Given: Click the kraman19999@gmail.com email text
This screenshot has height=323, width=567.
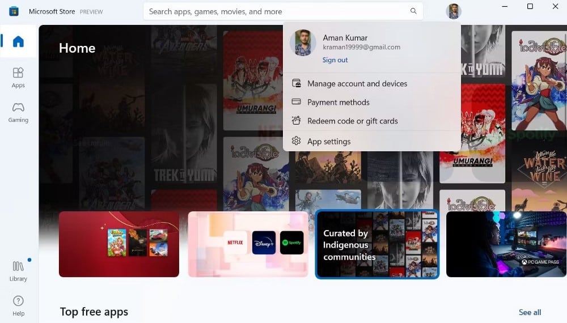Looking at the screenshot, I should pos(361,47).
